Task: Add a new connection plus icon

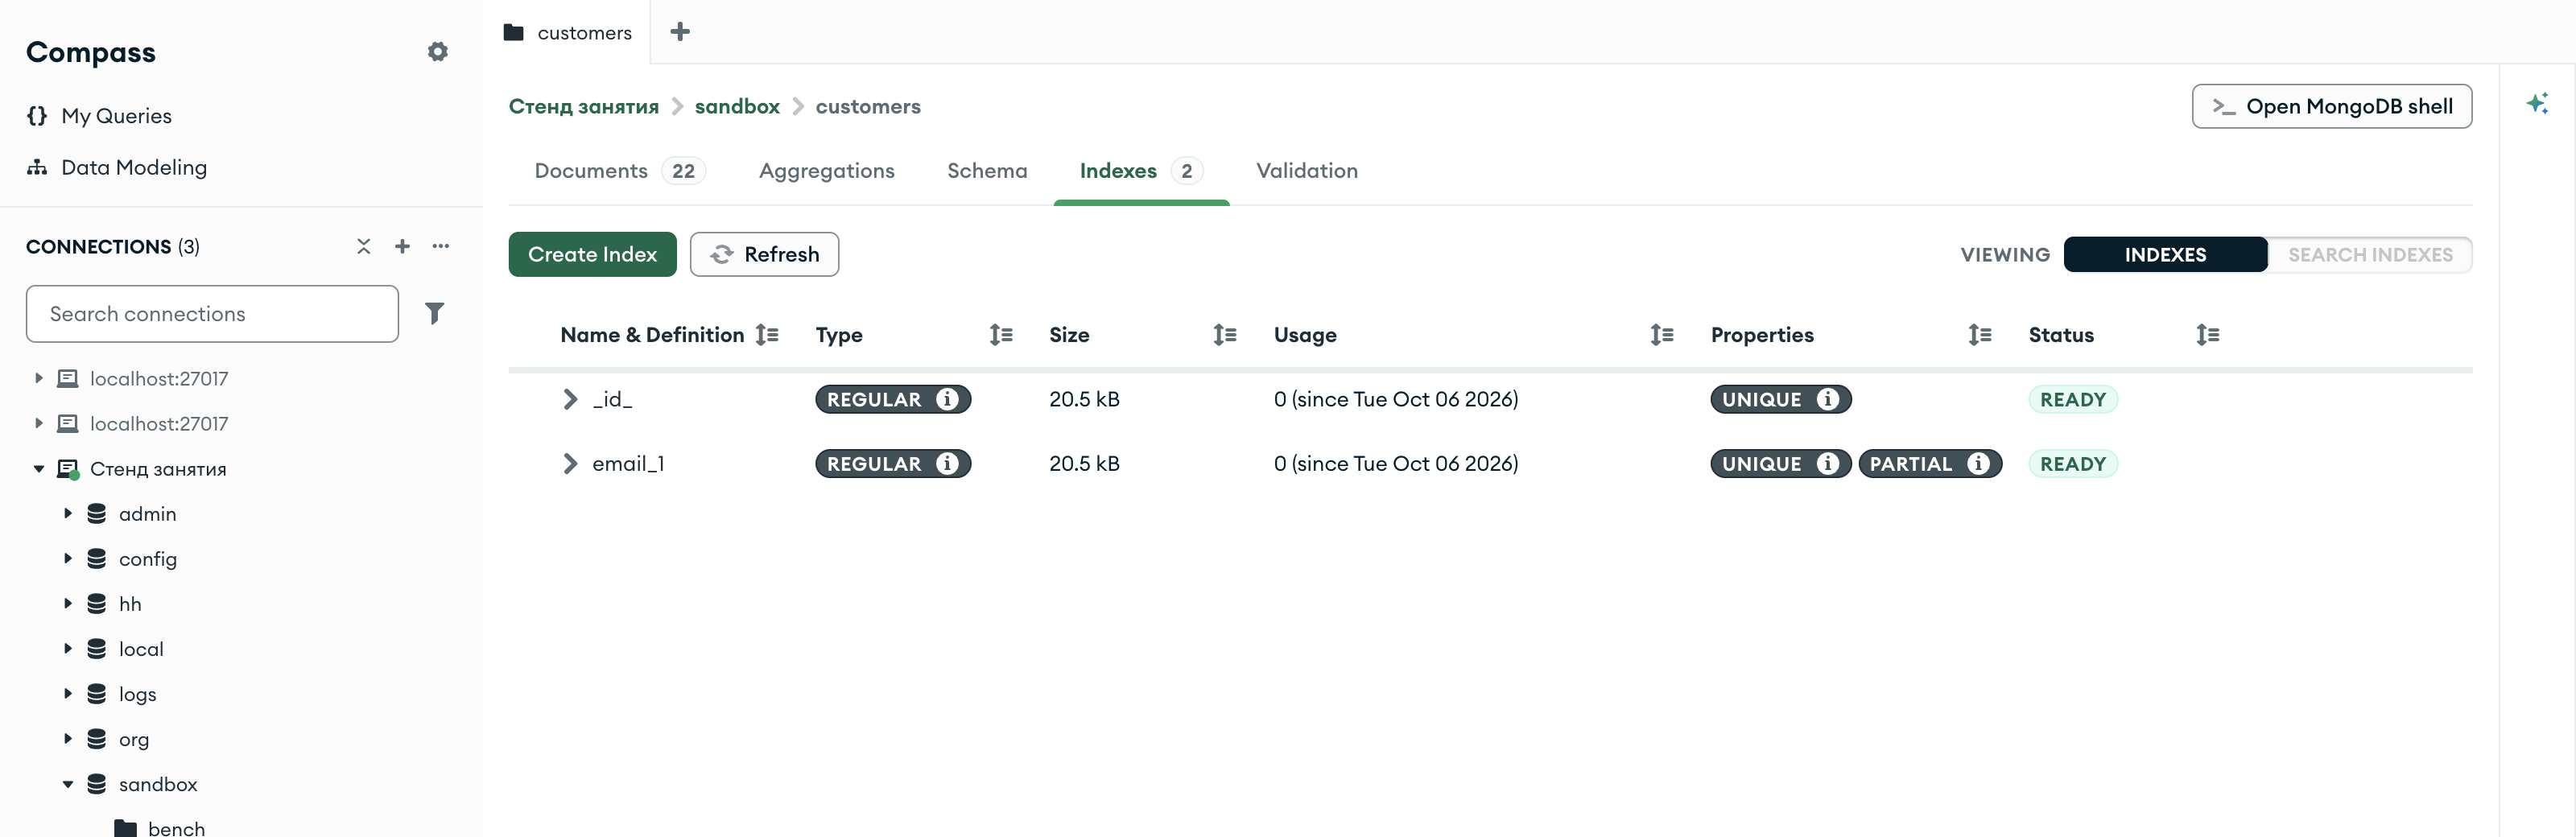Action: click(402, 246)
